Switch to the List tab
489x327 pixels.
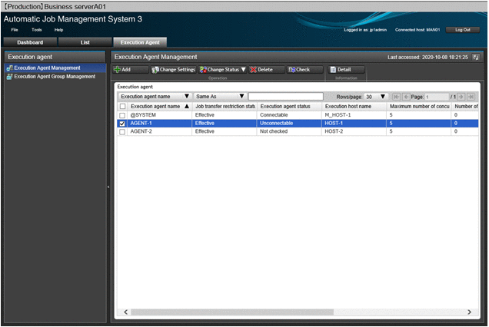(85, 42)
